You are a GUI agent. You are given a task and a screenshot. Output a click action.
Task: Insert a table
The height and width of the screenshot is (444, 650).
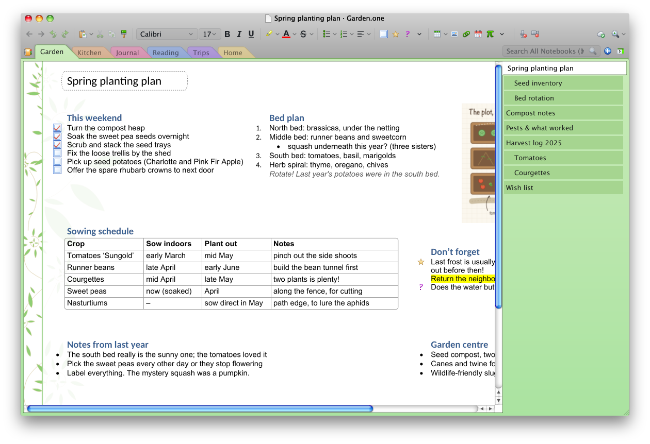(x=437, y=34)
